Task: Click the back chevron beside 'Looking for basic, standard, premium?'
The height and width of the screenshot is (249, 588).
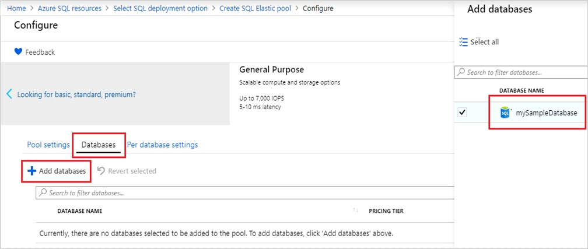Action: point(9,94)
